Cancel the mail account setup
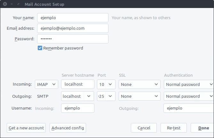214x138 pixels. click(x=144, y=128)
